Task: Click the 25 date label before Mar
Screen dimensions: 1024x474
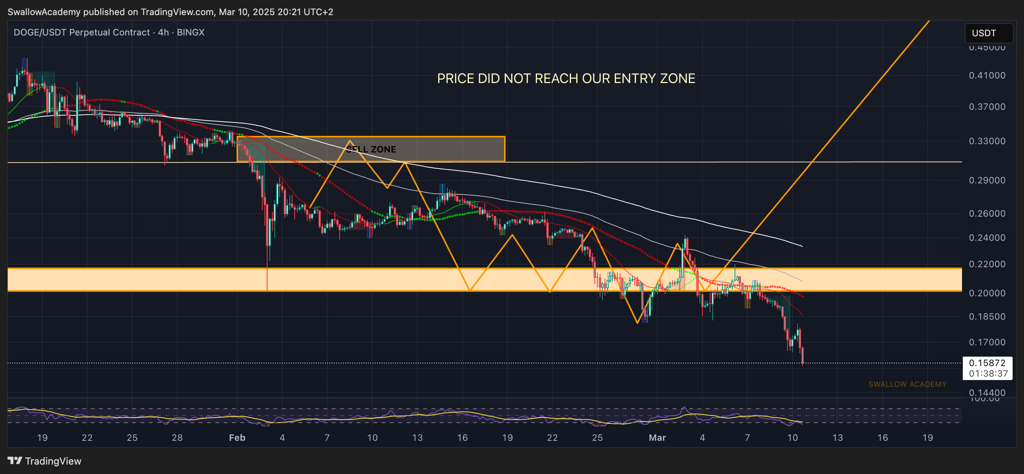Action: [597, 437]
